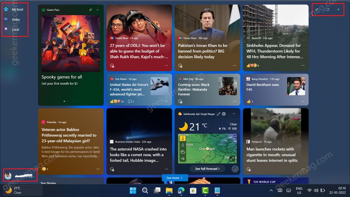Open clock and date 02:10 in taskbar

tap(337, 190)
